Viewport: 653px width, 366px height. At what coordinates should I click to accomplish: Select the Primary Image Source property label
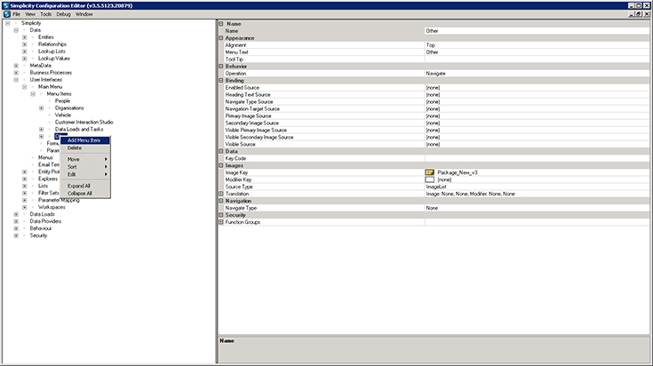coord(248,115)
